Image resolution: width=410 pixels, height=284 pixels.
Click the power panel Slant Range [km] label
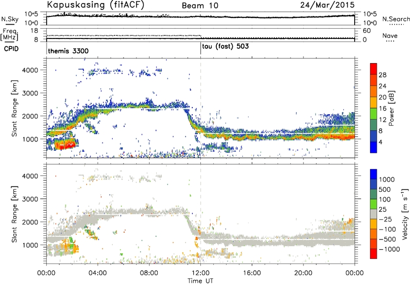click(14, 108)
